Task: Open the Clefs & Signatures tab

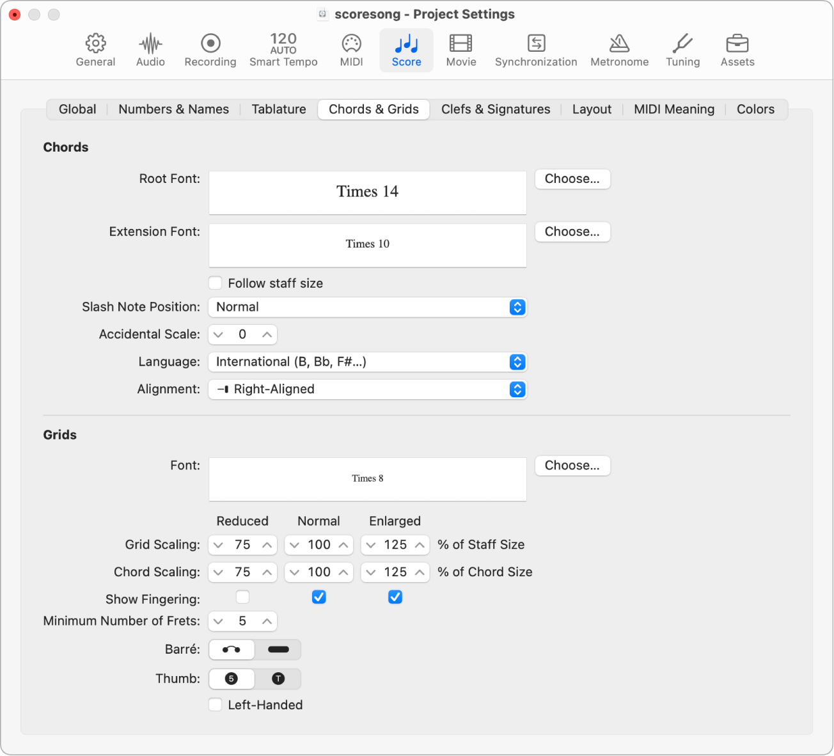Action: (x=495, y=109)
